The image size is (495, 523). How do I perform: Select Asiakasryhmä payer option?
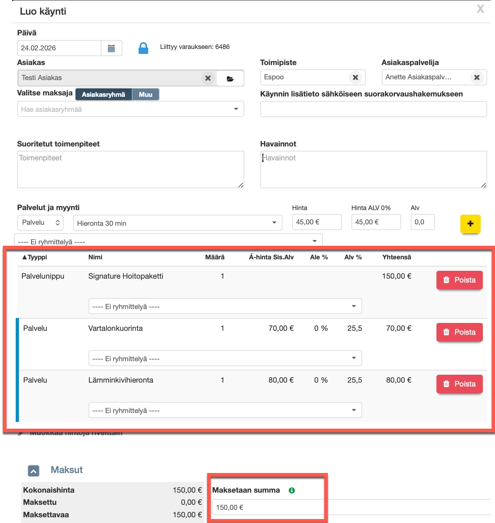(104, 95)
